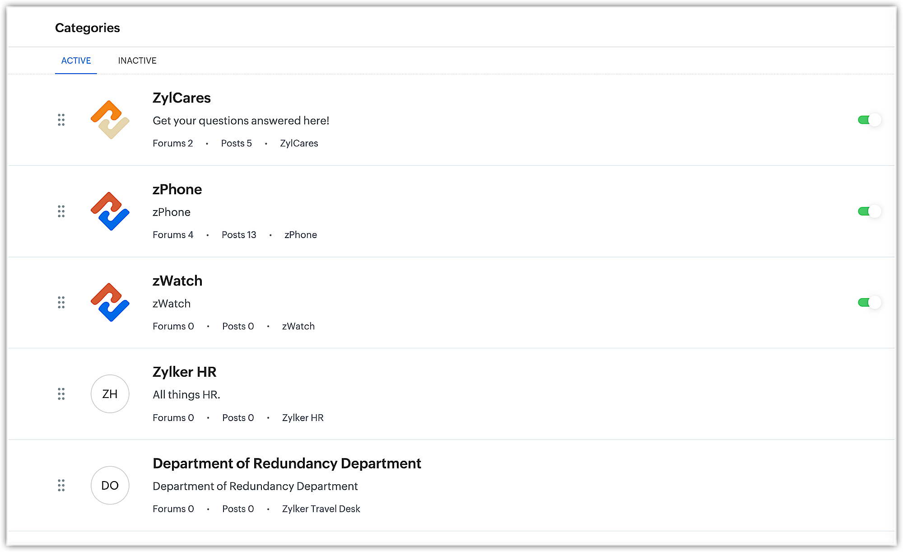This screenshot has width=903, height=552.
Task: Open Department of Redundancy Department title
Action: pos(287,463)
